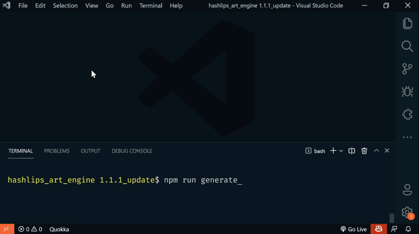Kill the terminal with trash icon

tap(364, 151)
